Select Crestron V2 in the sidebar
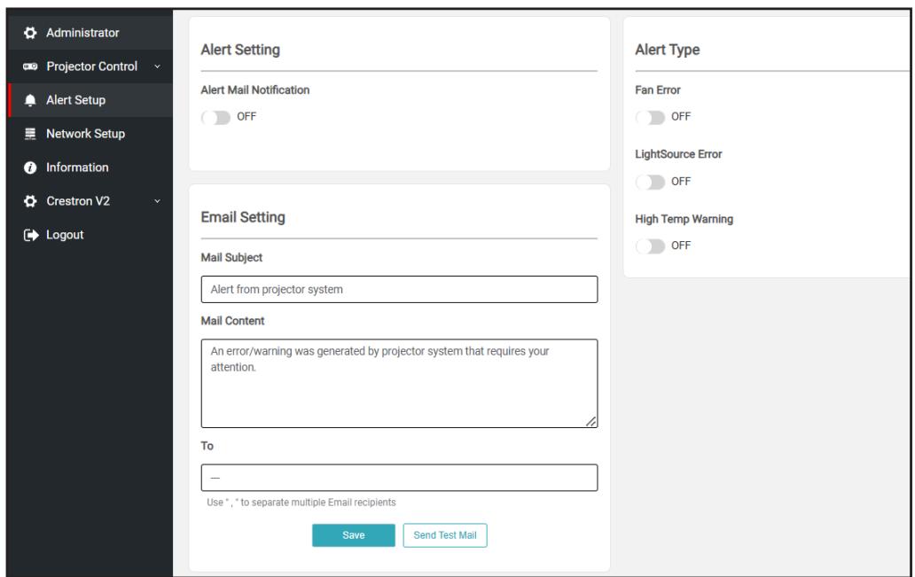Image resolution: width=915 pixels, height=577 pixels. click(x=90, y=201)
